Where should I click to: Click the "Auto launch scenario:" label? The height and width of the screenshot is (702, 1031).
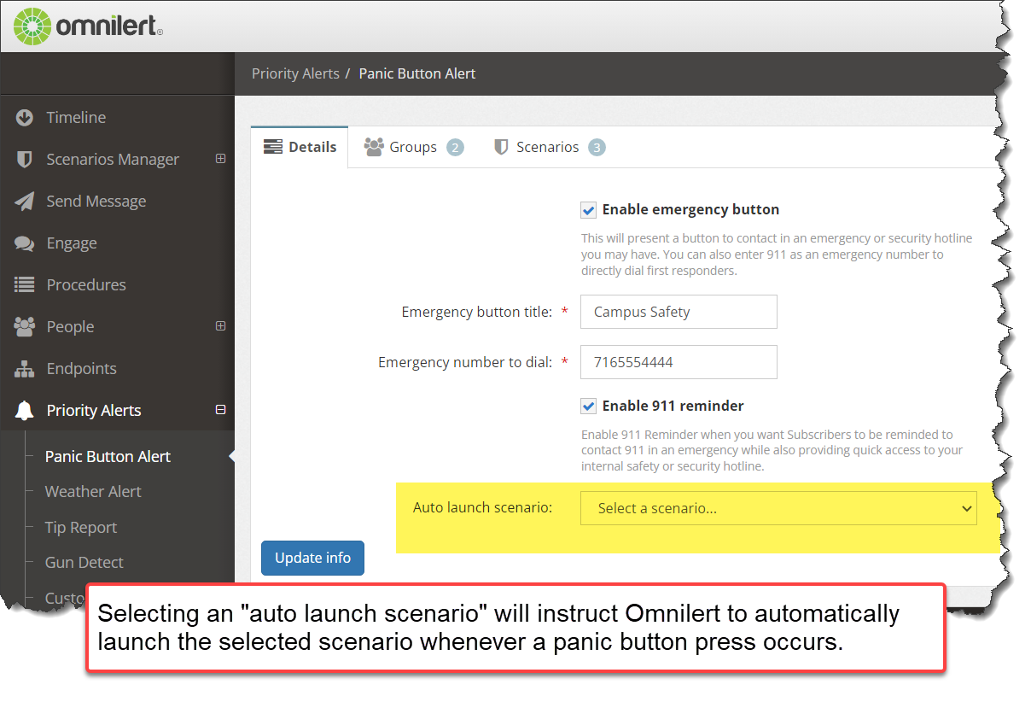pos(483,507)
